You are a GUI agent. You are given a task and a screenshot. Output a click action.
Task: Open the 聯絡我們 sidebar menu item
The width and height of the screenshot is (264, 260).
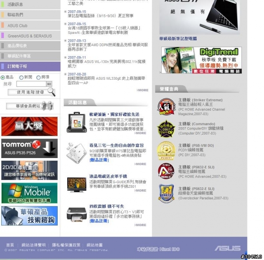30,15
